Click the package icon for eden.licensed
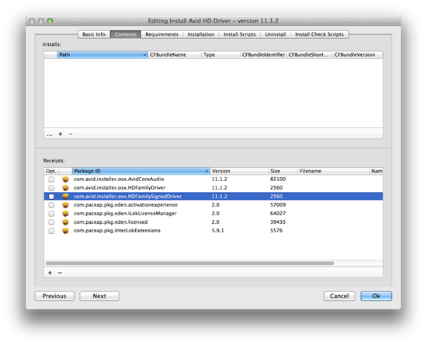Screen dimensions: 427x345 point(65,222)
